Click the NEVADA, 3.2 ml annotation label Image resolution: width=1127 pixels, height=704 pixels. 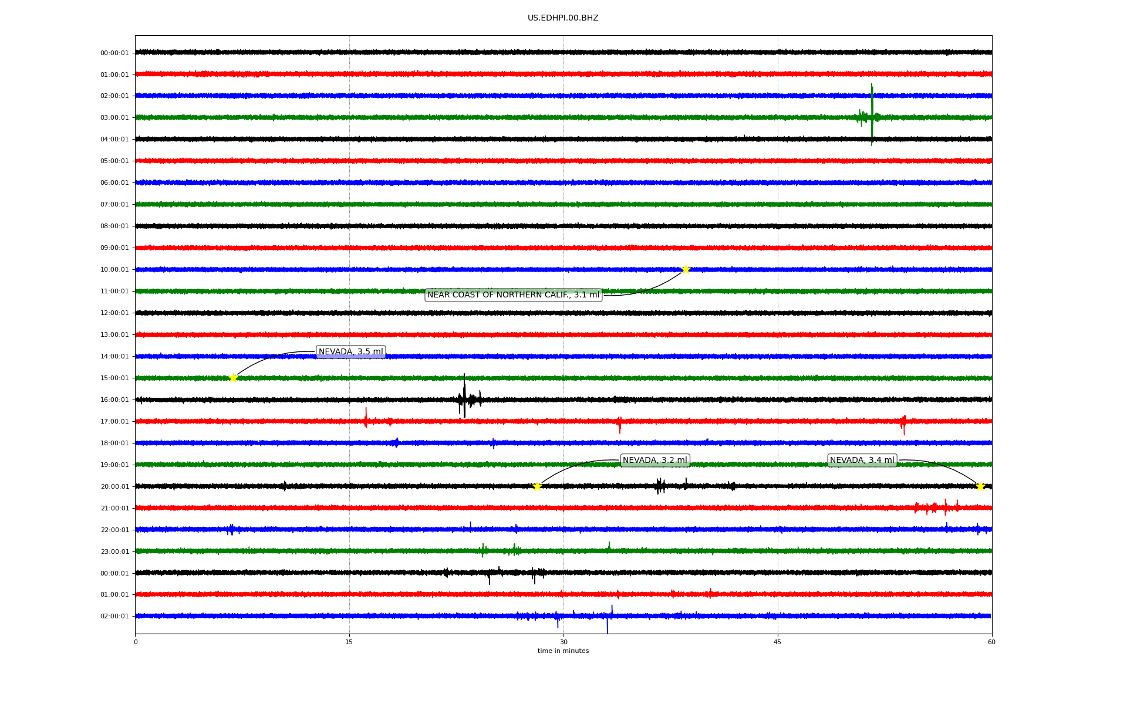coord(654,461)
